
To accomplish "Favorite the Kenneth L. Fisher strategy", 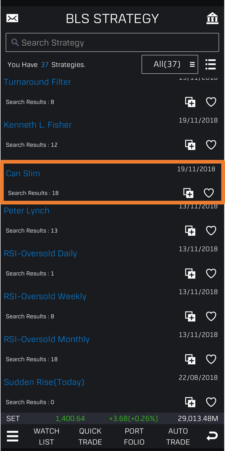I will [x=211, y=145].
